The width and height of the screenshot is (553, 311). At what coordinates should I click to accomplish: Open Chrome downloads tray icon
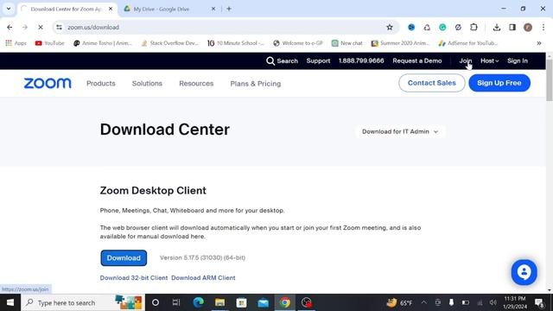coord(497,27)
